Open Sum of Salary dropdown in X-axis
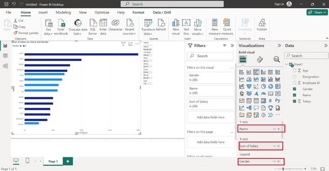This screenshot has height=171, width=329. pyautogui.click(x=274, y=146)
